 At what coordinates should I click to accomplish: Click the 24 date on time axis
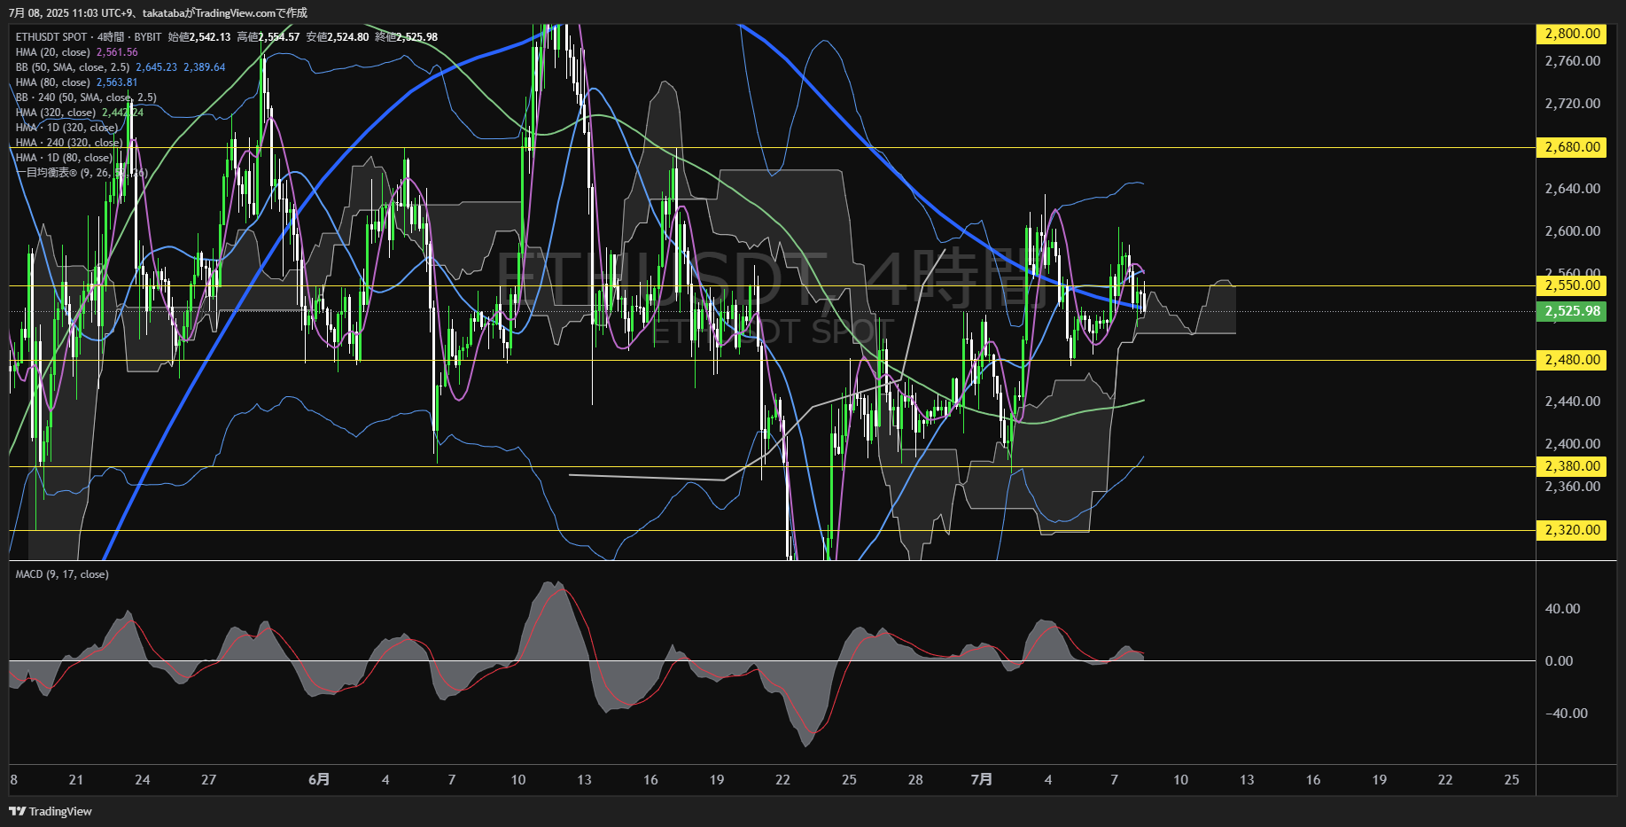coord(143,780)
